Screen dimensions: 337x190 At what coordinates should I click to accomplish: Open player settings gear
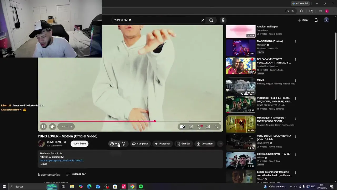200,127
